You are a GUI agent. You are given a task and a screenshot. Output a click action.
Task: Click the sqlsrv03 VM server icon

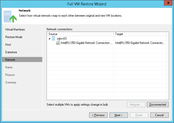click(x=53, y=39)
